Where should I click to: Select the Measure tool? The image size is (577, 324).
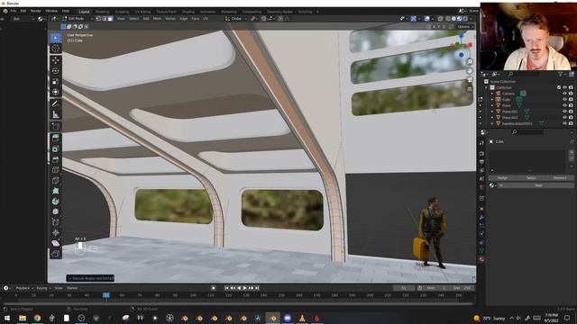(x=56, y=114)
